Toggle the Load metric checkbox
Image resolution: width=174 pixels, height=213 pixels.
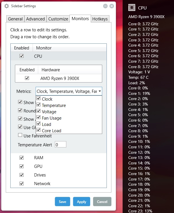click(38, 124)
